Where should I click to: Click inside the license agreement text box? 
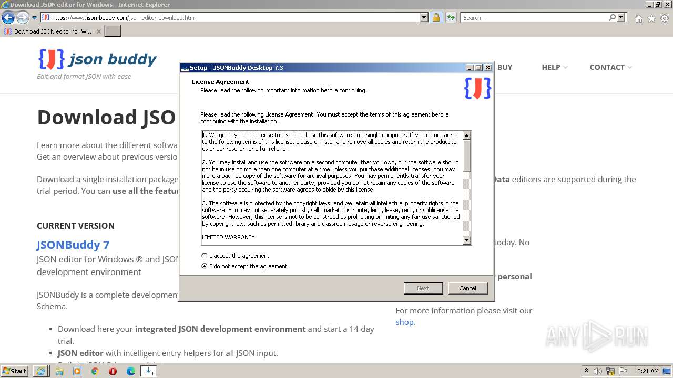point(332,187)
